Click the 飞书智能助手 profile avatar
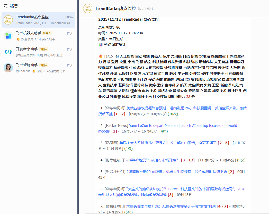 coord(8,68)
